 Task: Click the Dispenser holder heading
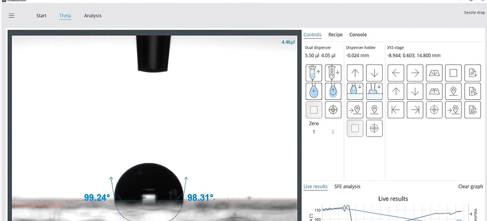tap(361, 48)
